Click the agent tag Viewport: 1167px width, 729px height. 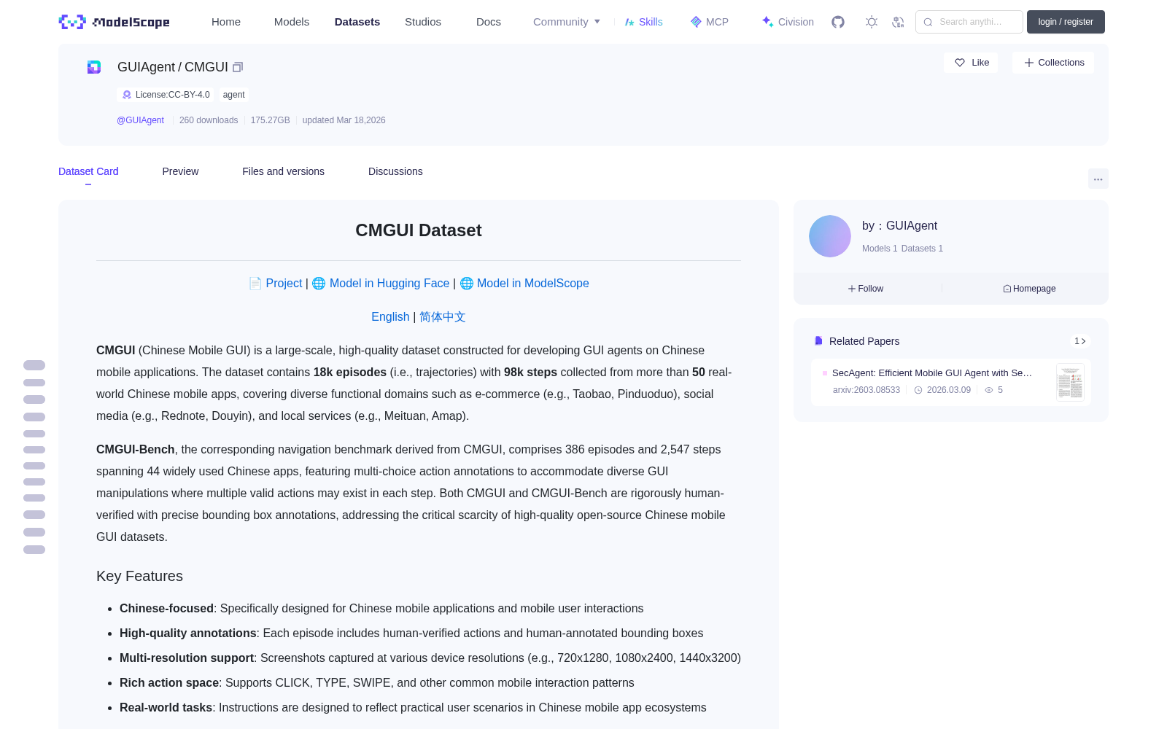[x=233, y=95]
